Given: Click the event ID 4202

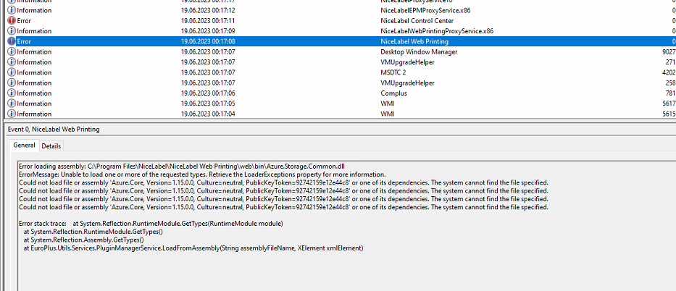Looking at the screenshot, I should [x=668, y=72].
